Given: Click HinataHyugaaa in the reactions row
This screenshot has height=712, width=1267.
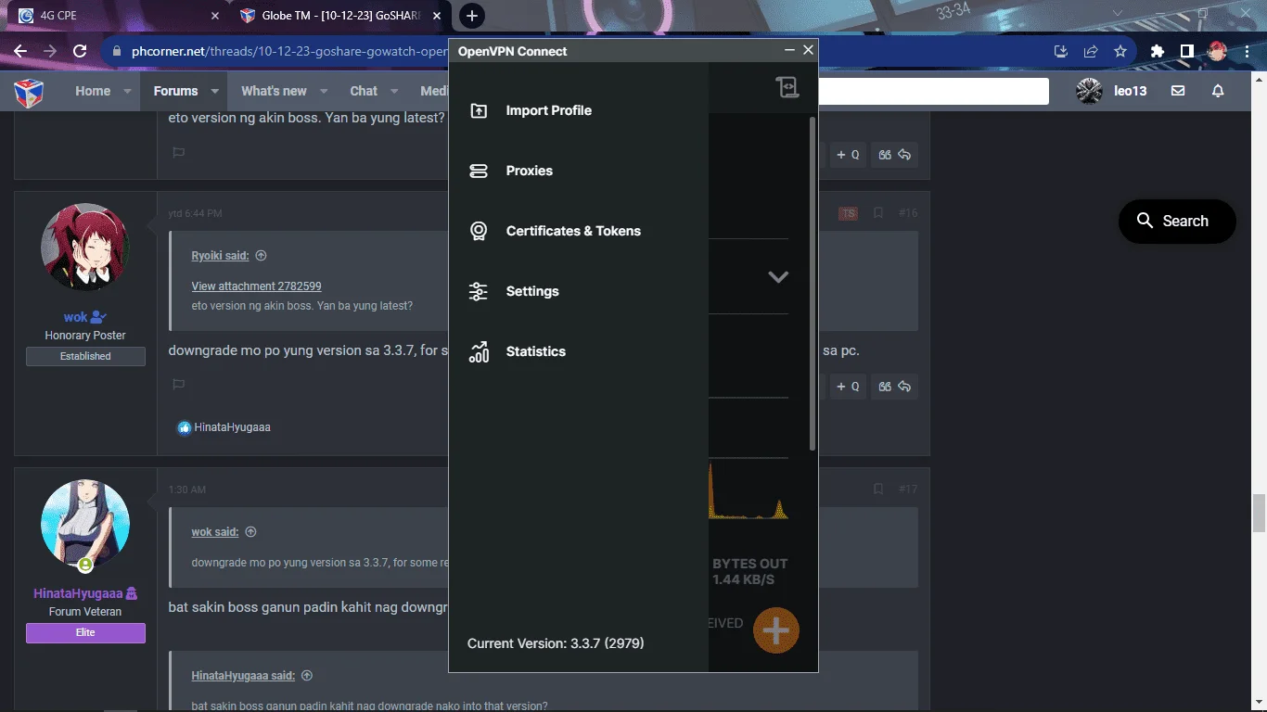Looking at the screenshot, I should [232, 427].
